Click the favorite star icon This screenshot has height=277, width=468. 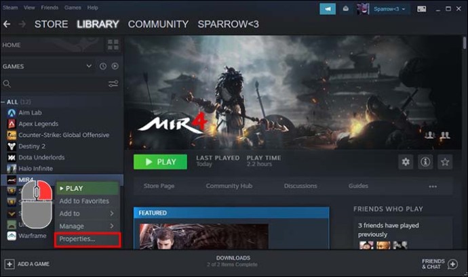(x=445, y=162)
